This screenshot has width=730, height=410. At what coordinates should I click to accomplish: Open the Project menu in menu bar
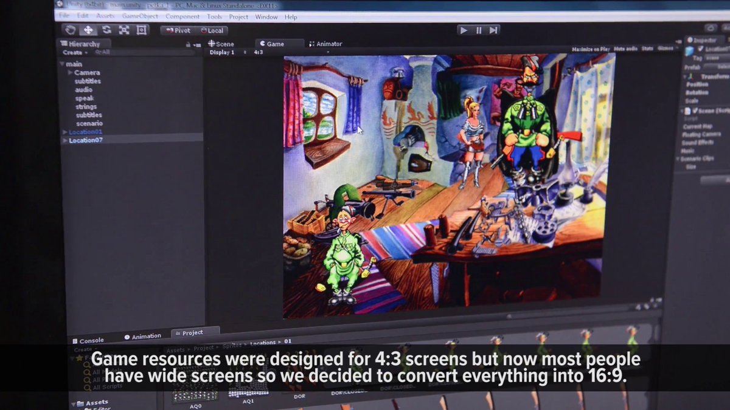[238, 17]
